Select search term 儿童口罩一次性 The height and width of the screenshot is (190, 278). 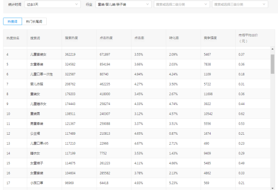42,74
